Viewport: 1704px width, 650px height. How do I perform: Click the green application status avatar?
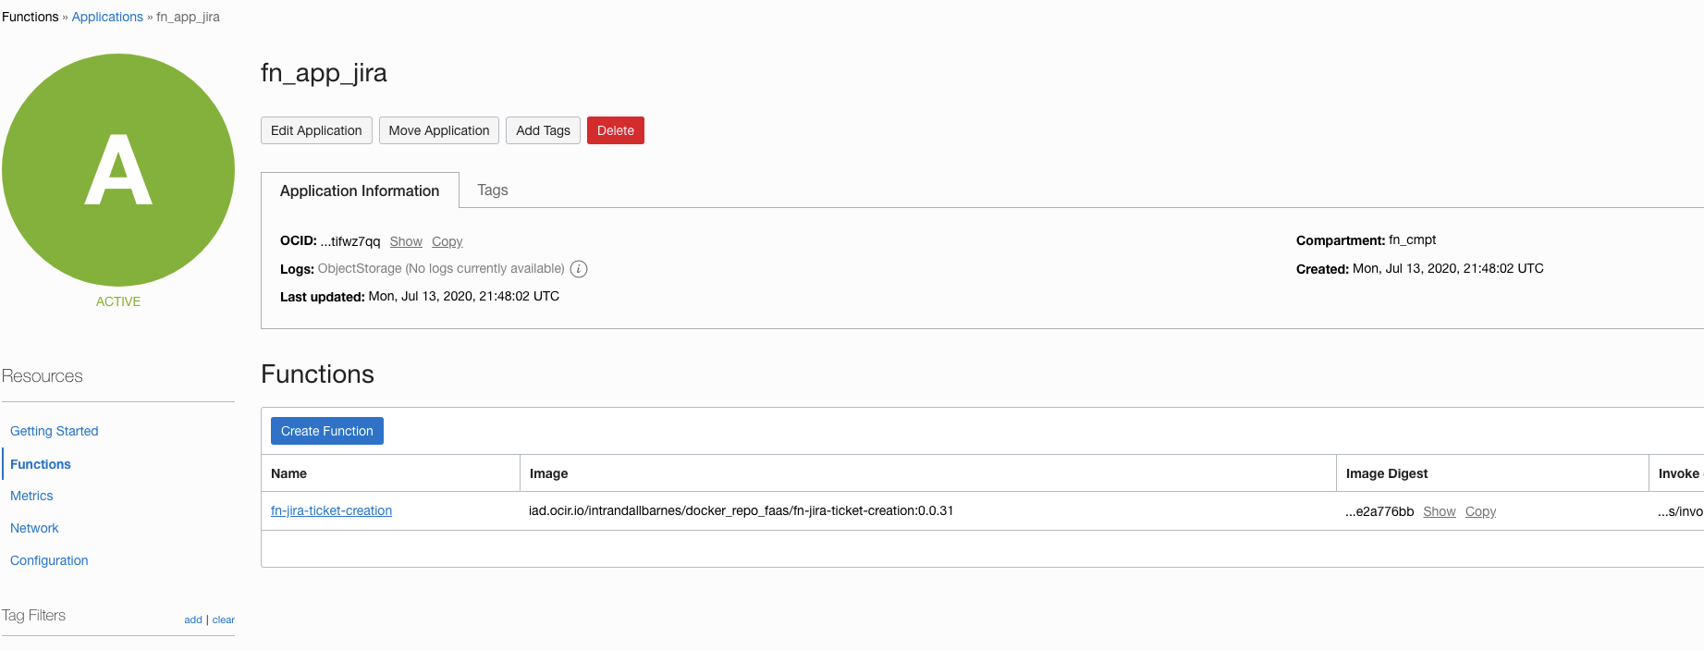pyautogui.click(x=118, y=170)
